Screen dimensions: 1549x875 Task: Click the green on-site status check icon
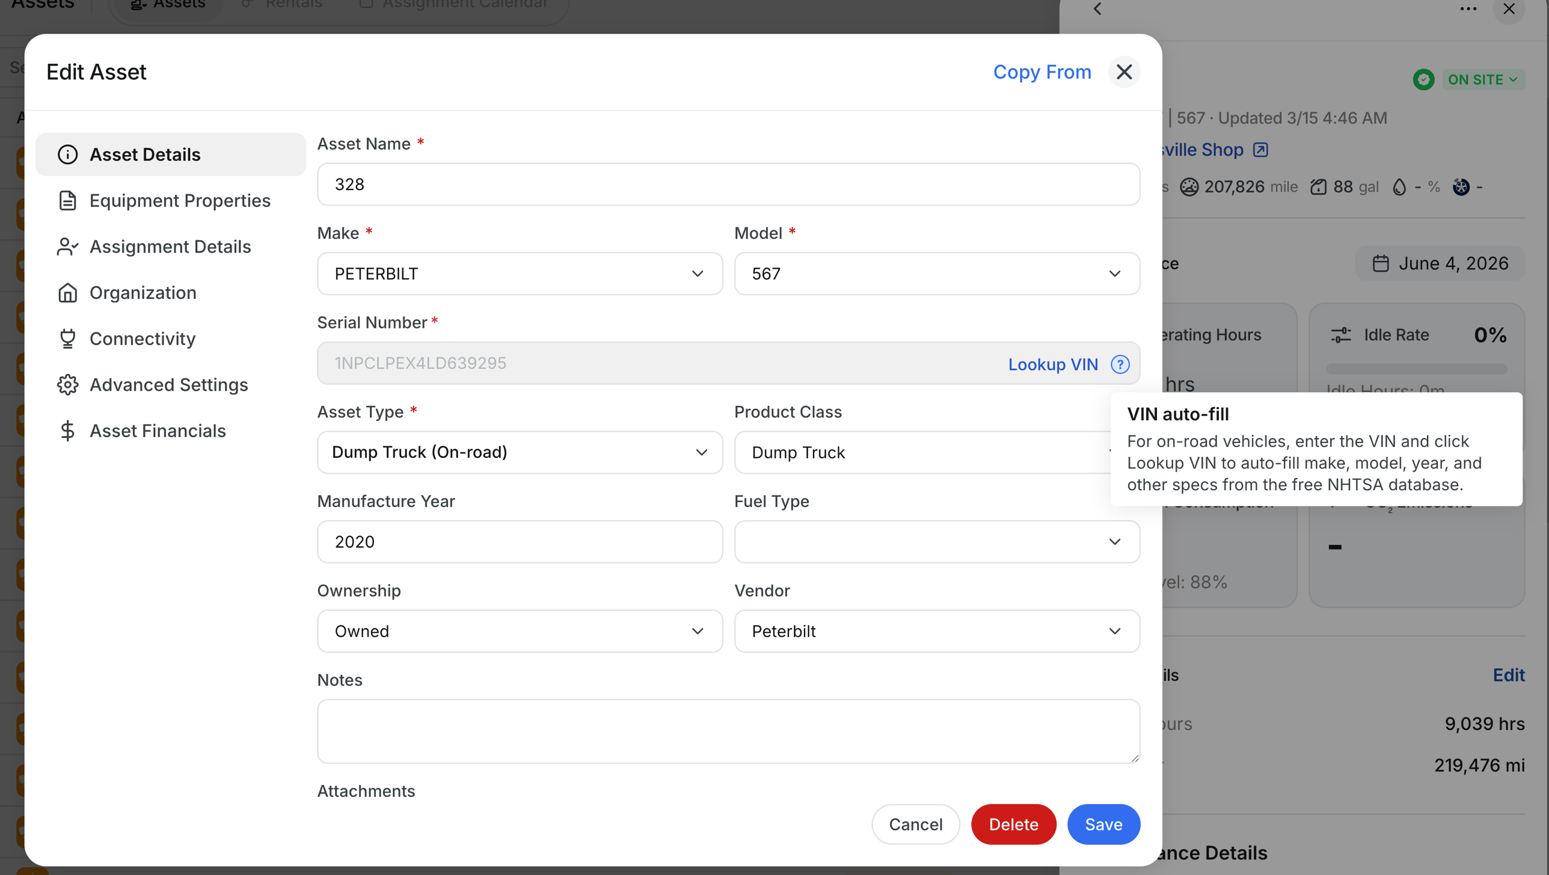(x=1423, y=79)
